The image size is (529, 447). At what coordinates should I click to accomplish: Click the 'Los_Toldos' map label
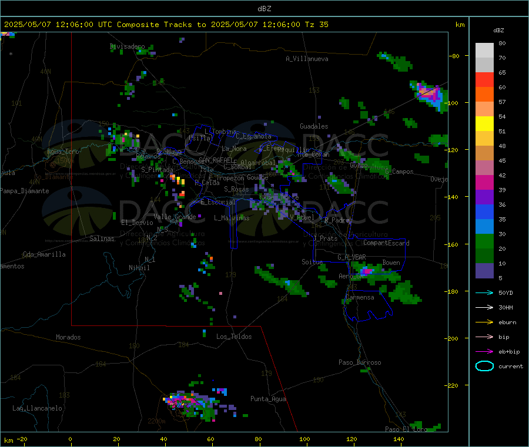pyautogui.click(x=234, y=337)
